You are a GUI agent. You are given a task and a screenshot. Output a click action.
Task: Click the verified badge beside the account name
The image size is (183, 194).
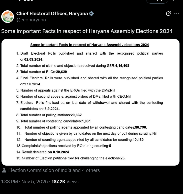91,14
